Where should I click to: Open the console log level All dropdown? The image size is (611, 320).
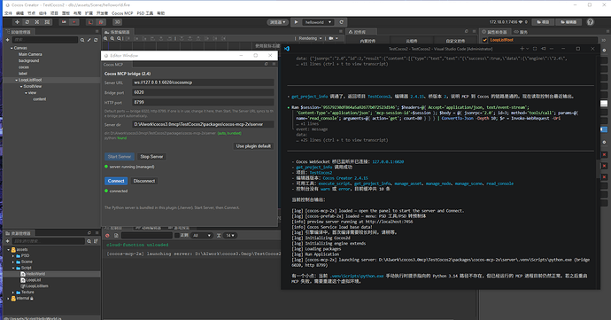(202, 235)
